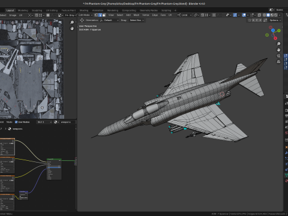This screenshot has height=216, width=288.
Task: Open the 3D viewport Select menu
Action: pyautogui.click(x=120, y=15)
